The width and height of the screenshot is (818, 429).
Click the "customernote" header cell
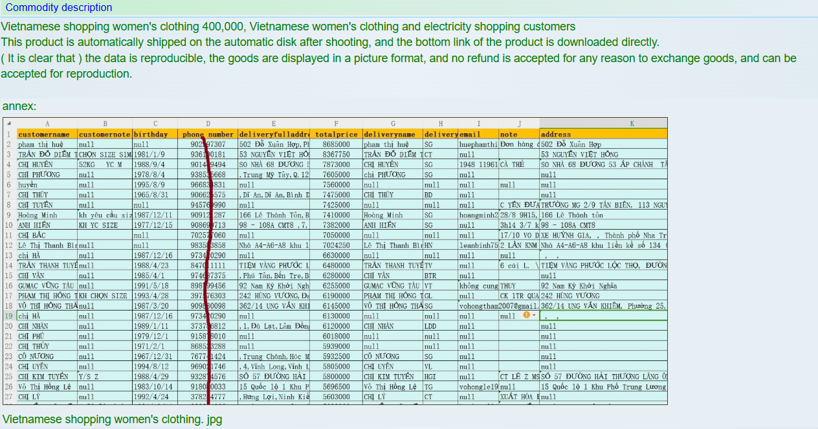point(105,134)
